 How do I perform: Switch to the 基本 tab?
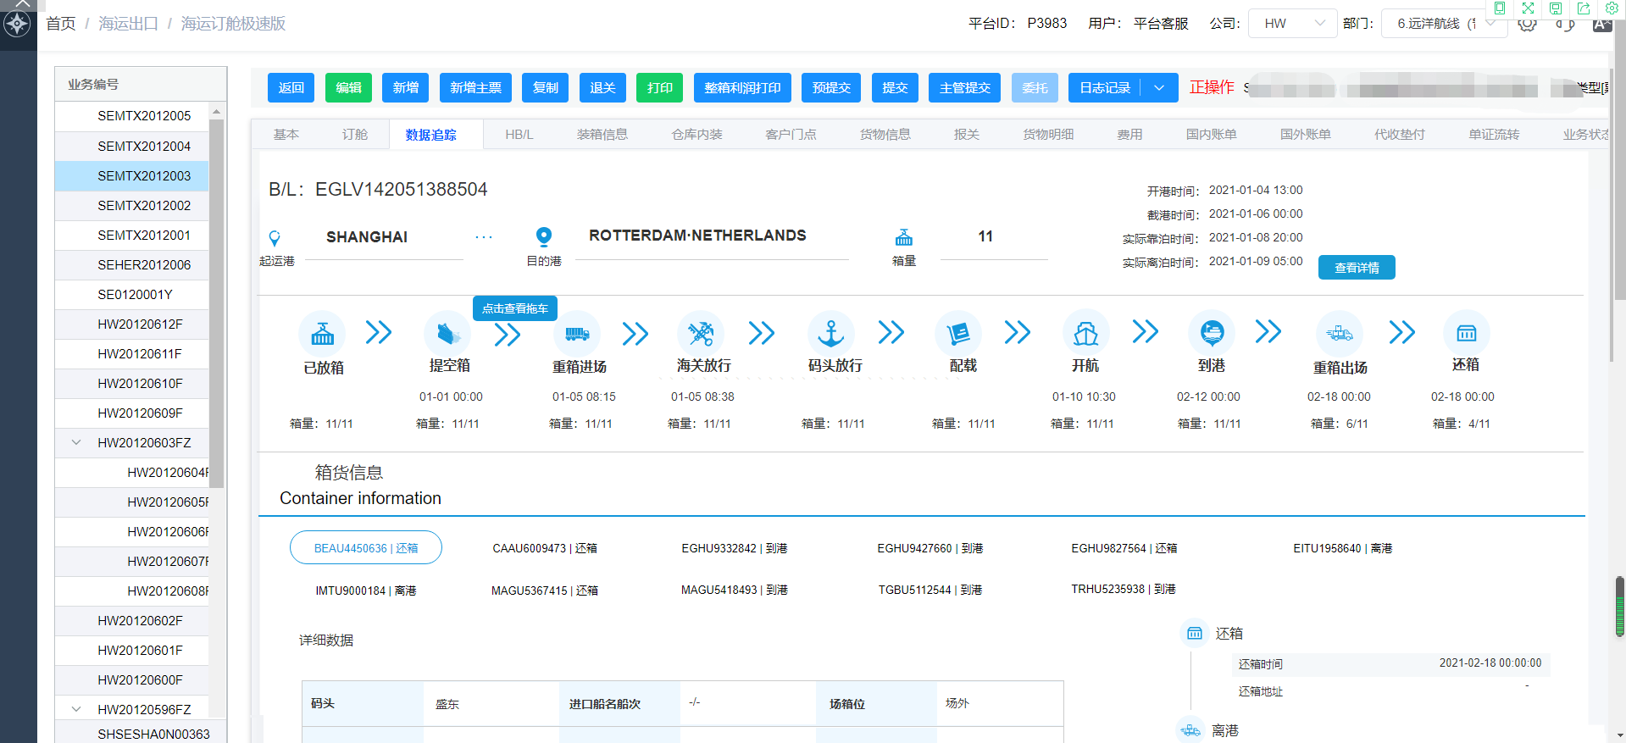point(286,135)
